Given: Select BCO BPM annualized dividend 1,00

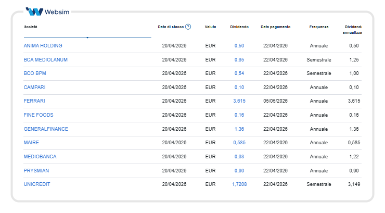Looking at the screenshot, I should click(x=354, y=73).
